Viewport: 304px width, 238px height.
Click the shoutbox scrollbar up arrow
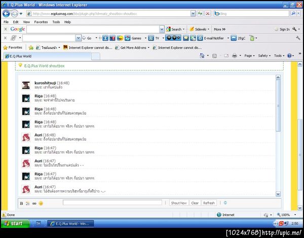click(278, 78)
